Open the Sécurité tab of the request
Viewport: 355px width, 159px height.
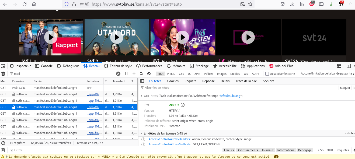click(x=269, y=81)
